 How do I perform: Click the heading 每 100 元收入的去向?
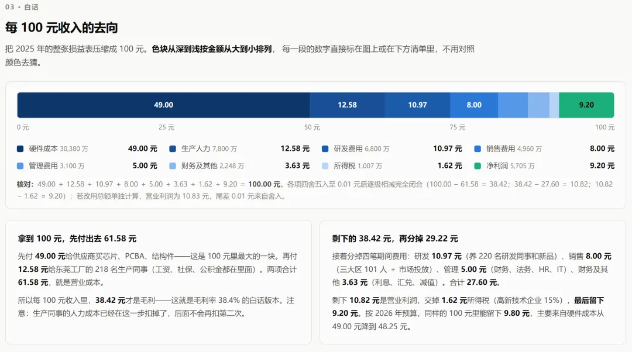[x=61, y=28]
